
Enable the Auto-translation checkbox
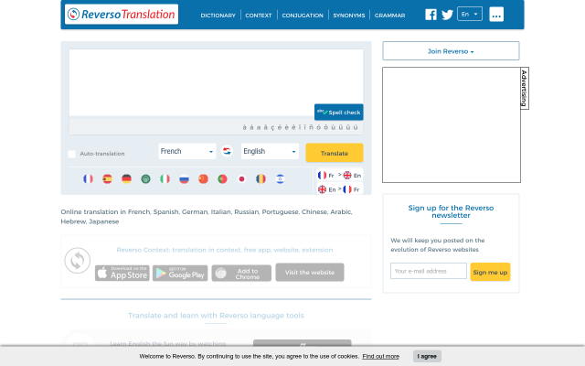[x=71, y=154]
